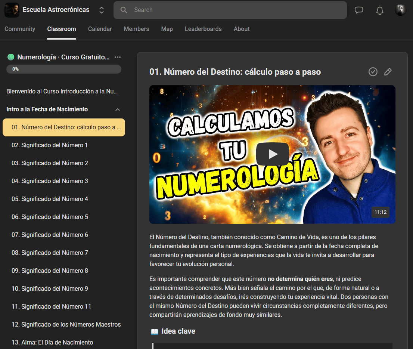The width and height of the screenshot is (413, 349).
Task: Open the Map tab
Action: coord(167,29)
